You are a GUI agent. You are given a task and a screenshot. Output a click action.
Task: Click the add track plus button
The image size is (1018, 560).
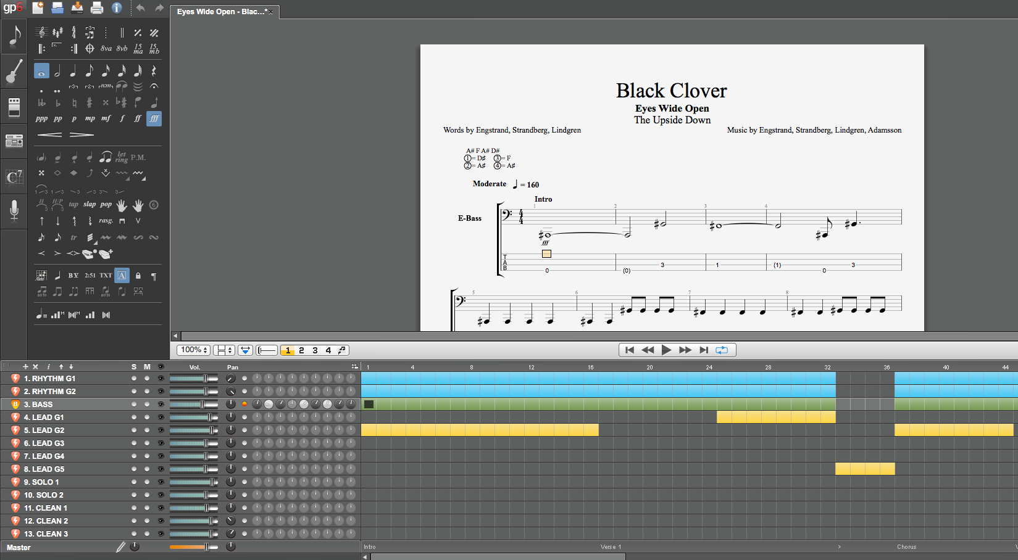[25, 366]
